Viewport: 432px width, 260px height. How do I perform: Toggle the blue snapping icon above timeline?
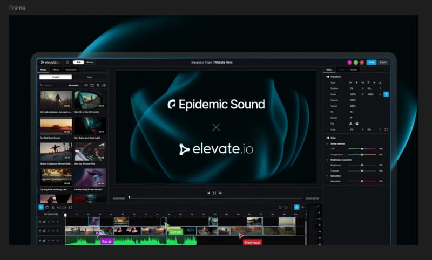(296, 207)
